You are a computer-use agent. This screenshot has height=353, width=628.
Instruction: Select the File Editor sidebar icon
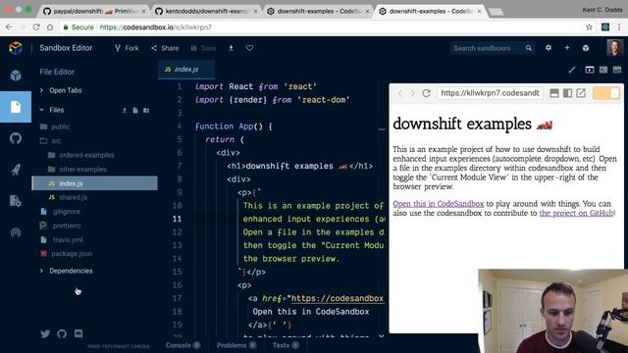16,107
